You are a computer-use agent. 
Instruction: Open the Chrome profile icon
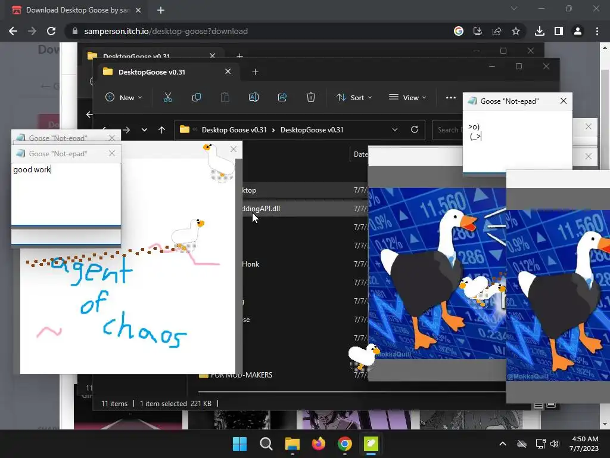coord(578,31)
